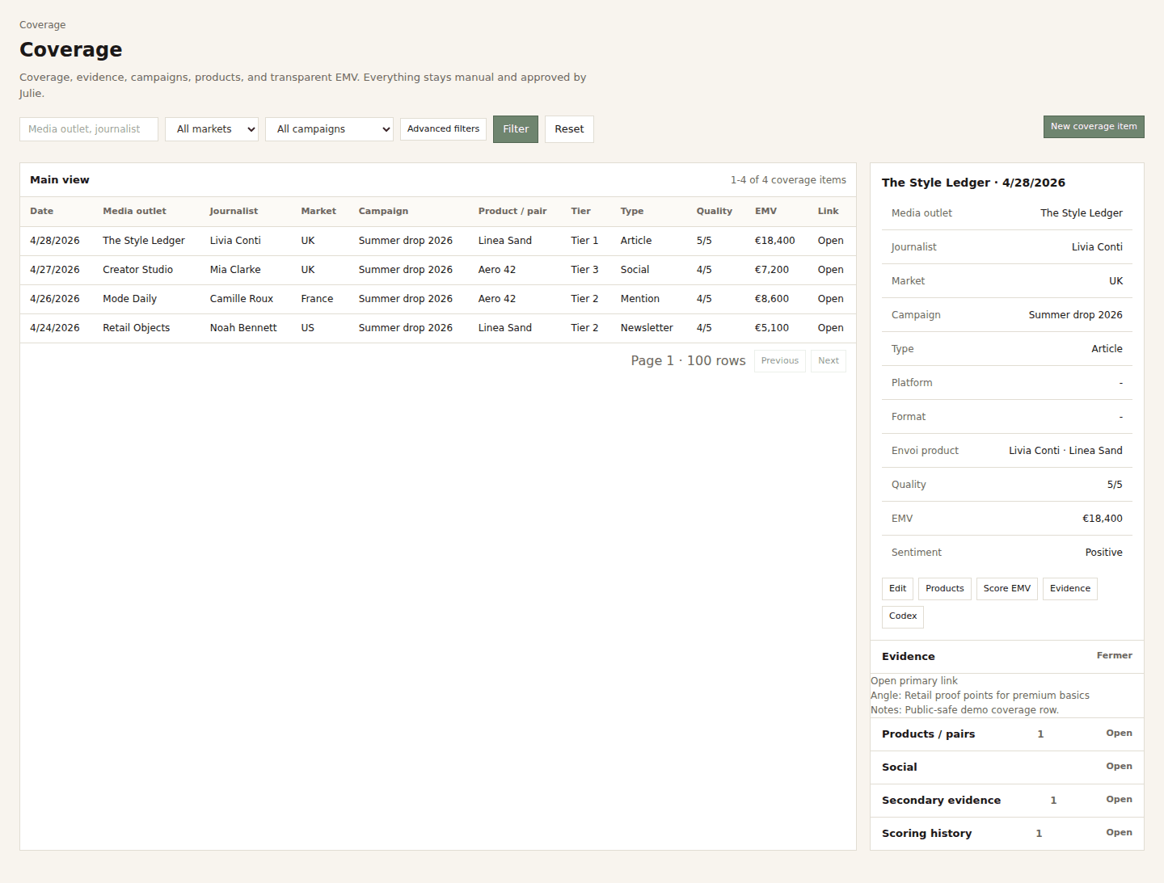Click the Positive sentiment value

[x=1103, y=553]
